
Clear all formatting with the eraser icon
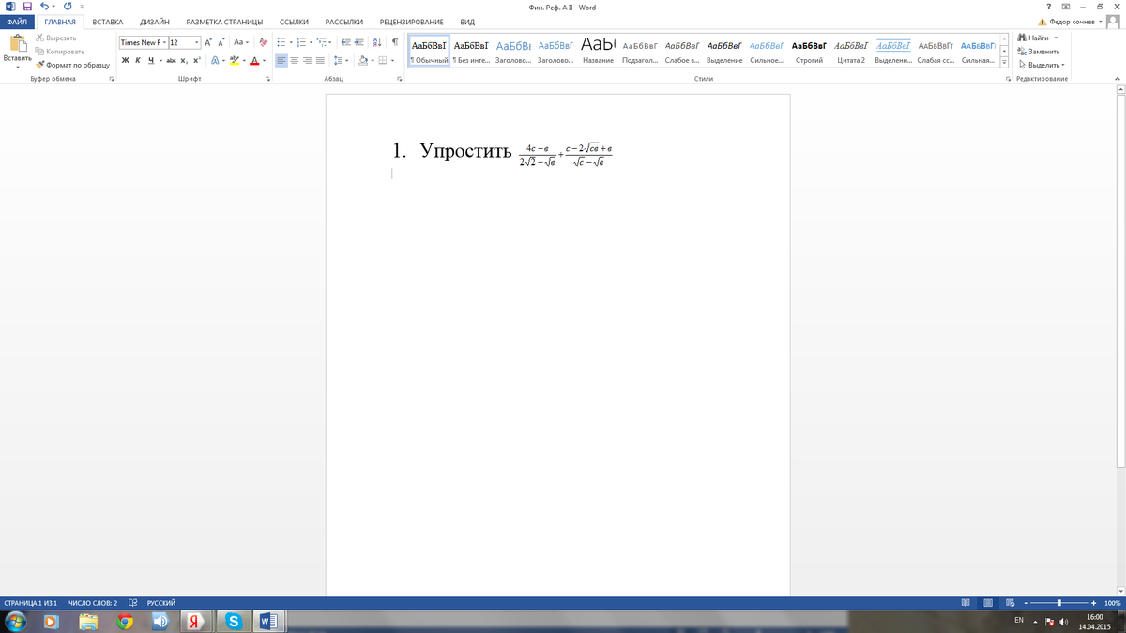coord(263,42)
